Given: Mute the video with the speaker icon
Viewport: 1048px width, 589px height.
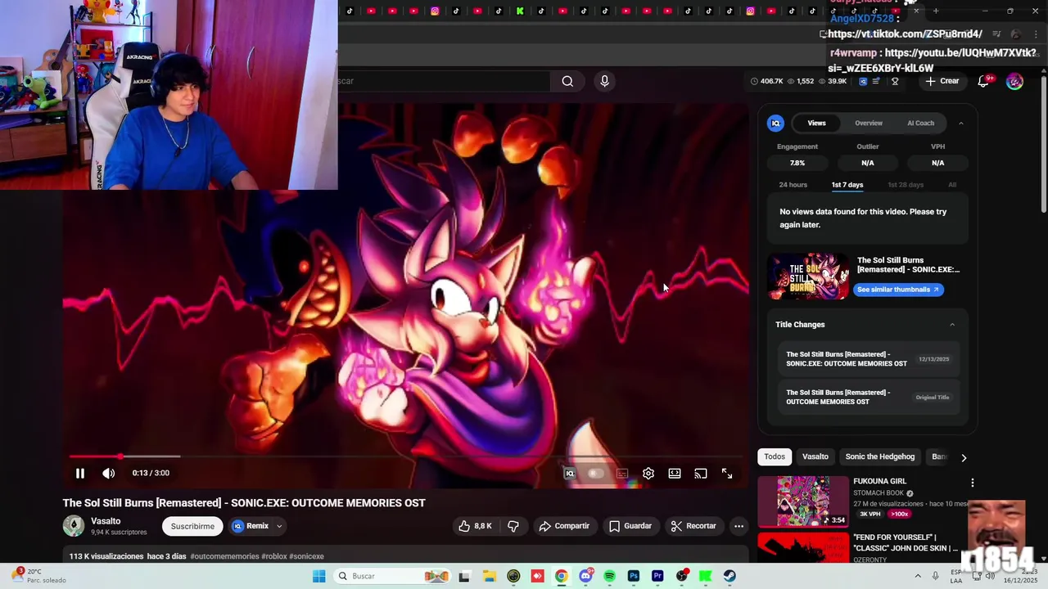Looking at the screenshot, I should pos(108,473).
